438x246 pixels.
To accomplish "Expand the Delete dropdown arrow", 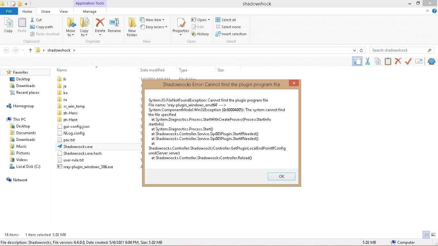I will click(x=100, y=35).
